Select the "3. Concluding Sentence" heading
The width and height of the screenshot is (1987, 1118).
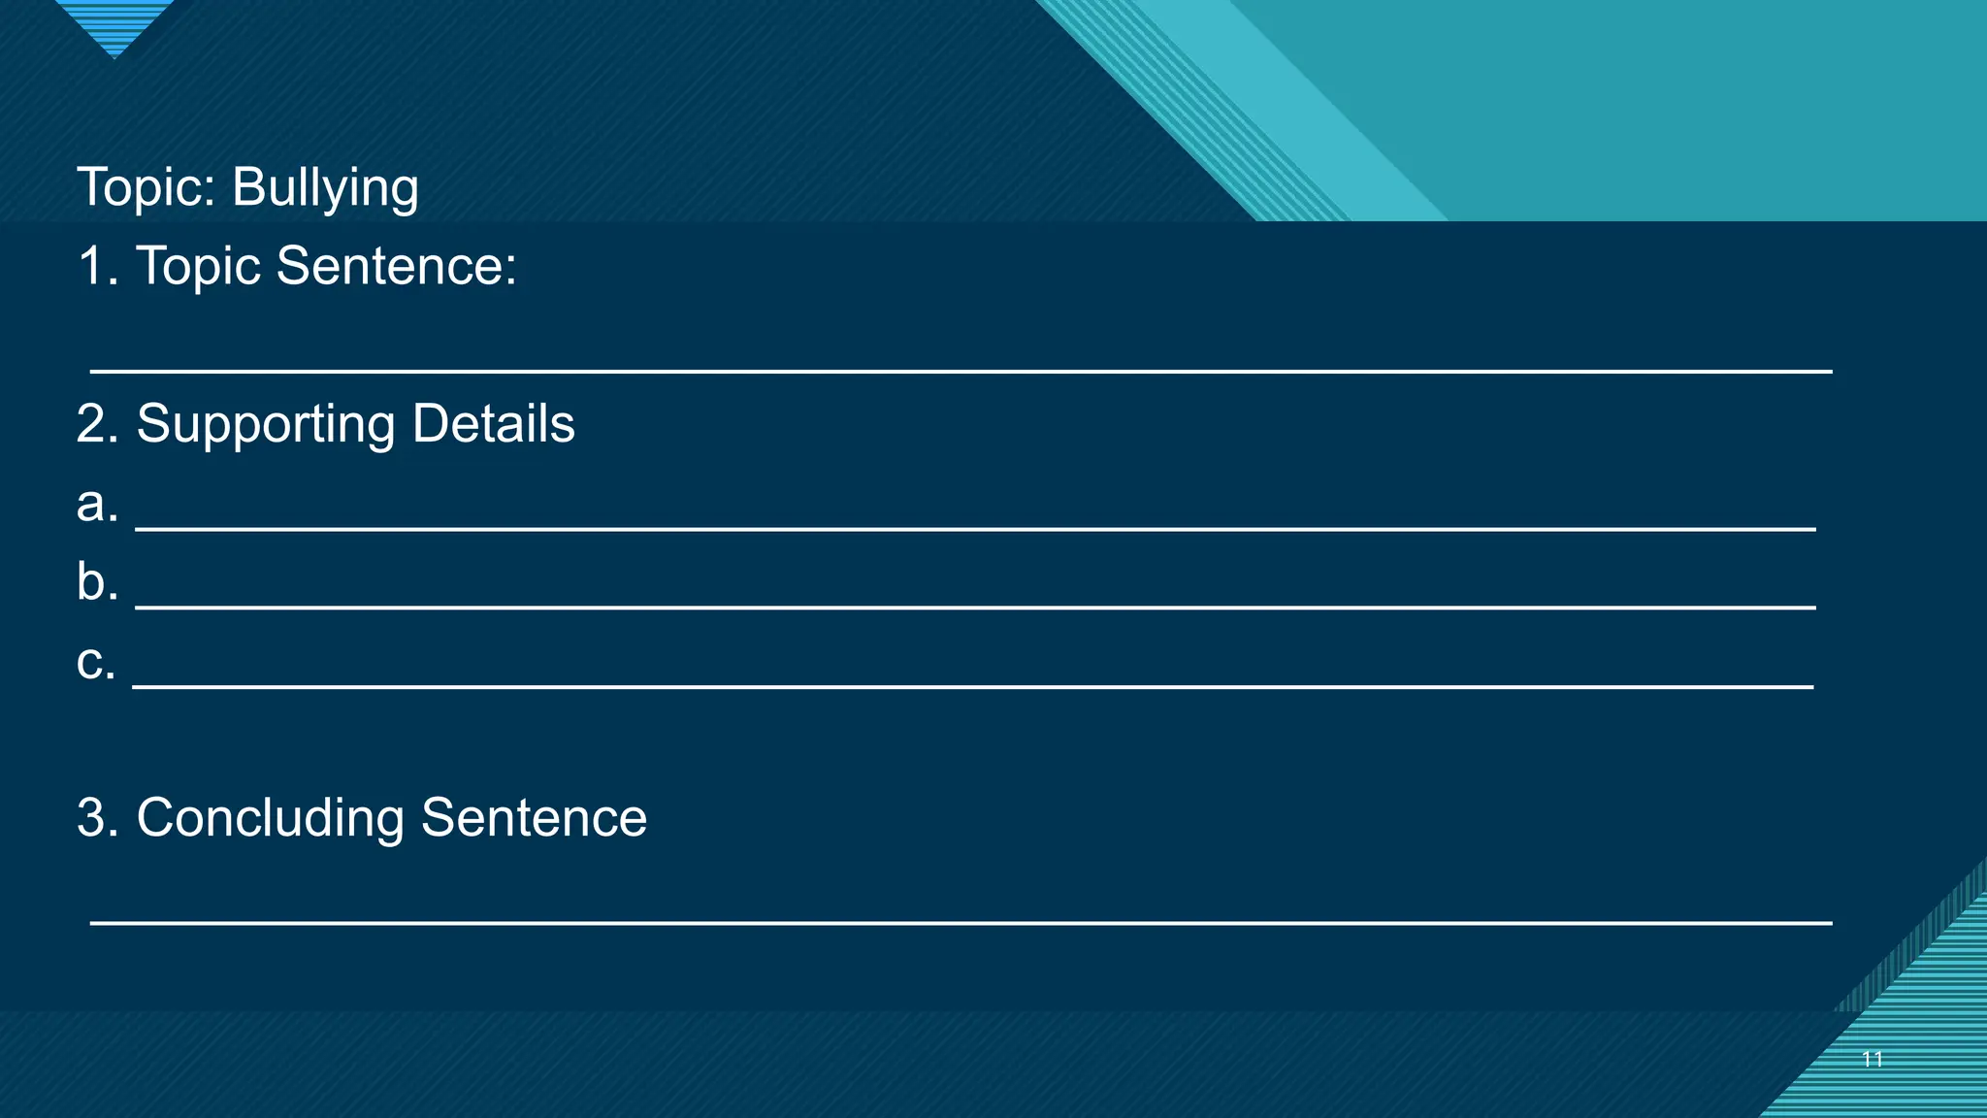[361, 817]
